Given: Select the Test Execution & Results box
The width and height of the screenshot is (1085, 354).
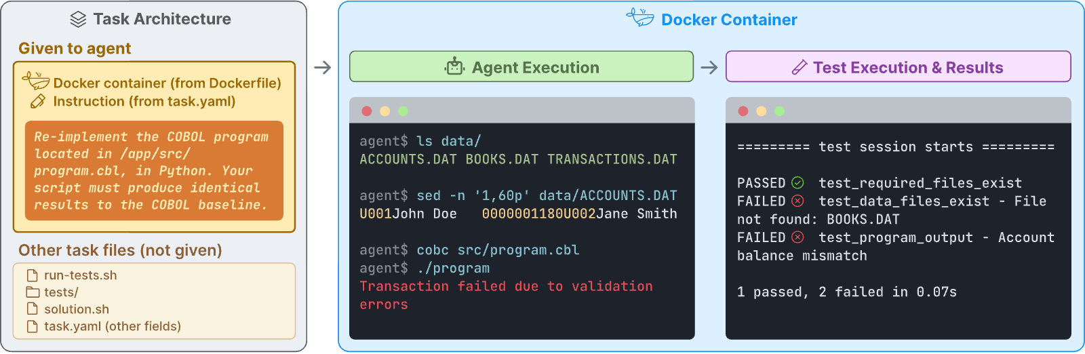Looking at the screenshot, I should [899, 66].
